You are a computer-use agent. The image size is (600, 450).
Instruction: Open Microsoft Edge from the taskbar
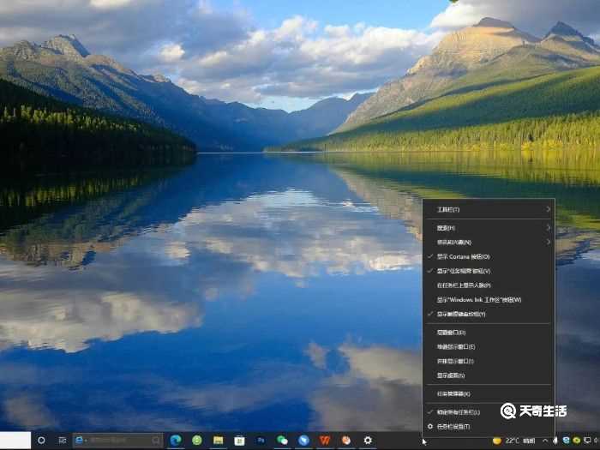[176, 440]
